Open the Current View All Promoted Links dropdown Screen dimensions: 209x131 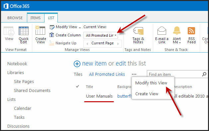pos(101,35)
